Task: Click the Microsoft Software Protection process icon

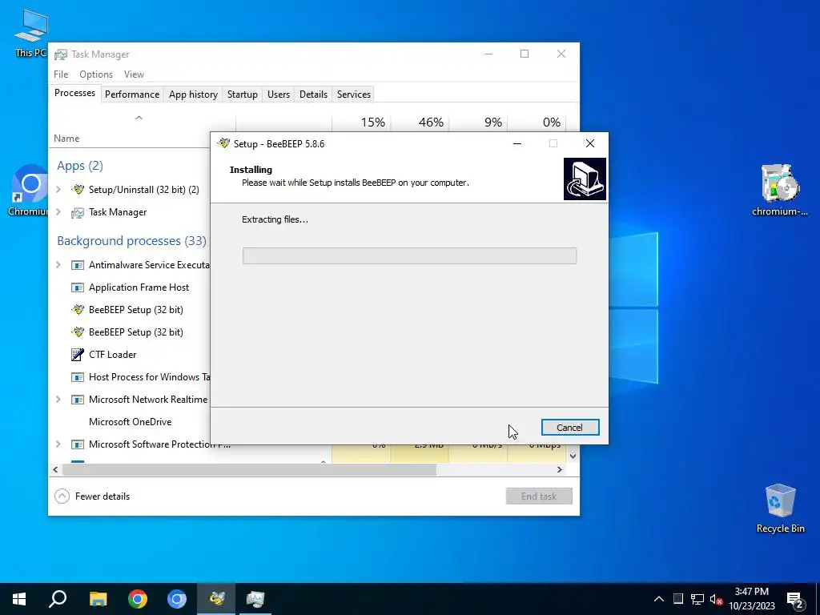Action: coord(78,444)
